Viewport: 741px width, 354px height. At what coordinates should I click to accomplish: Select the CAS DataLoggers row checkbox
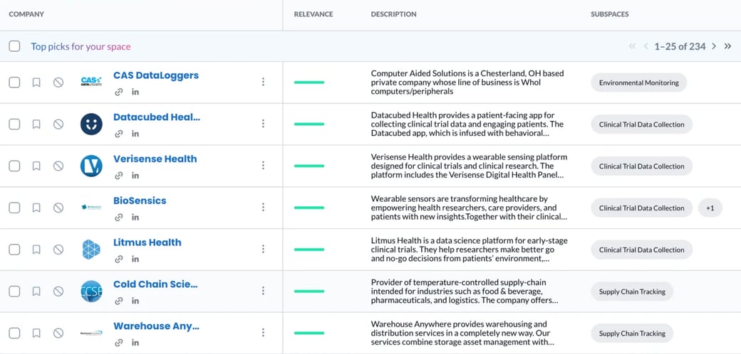tap(14, 82)
